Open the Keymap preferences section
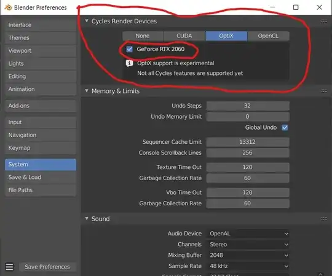This screenshot has height=276, width=332. pos(41,148)
